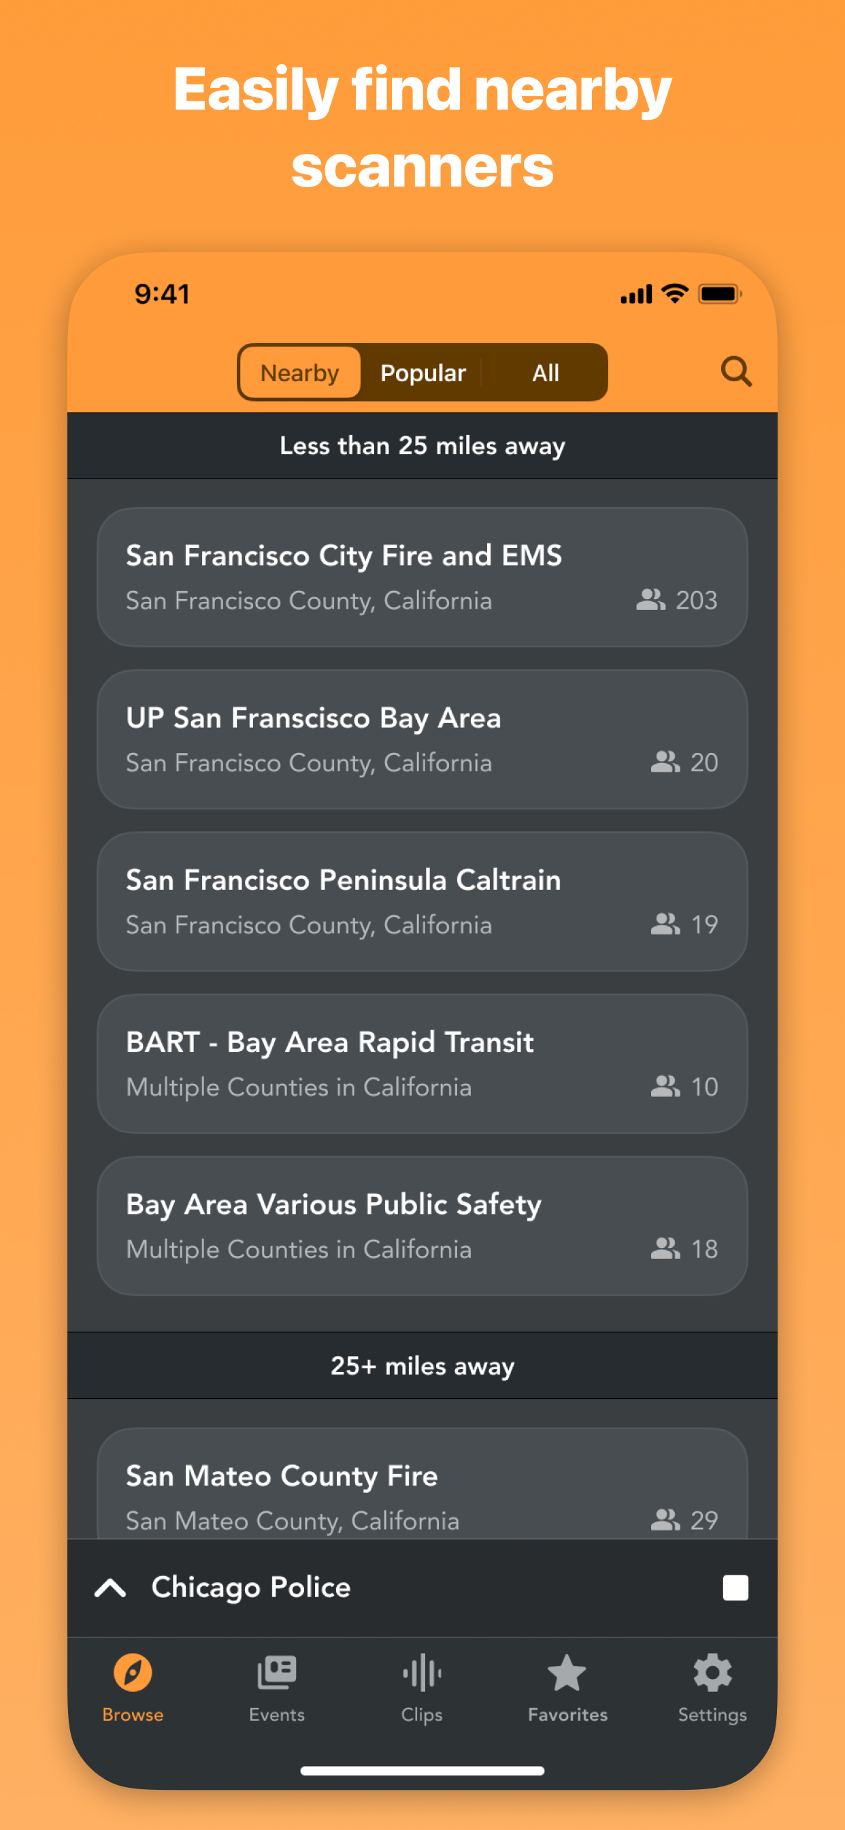Viewport: 845px width, 1830px height.
Task: Expand the Chicago Police player
Action: [111, 1588]
